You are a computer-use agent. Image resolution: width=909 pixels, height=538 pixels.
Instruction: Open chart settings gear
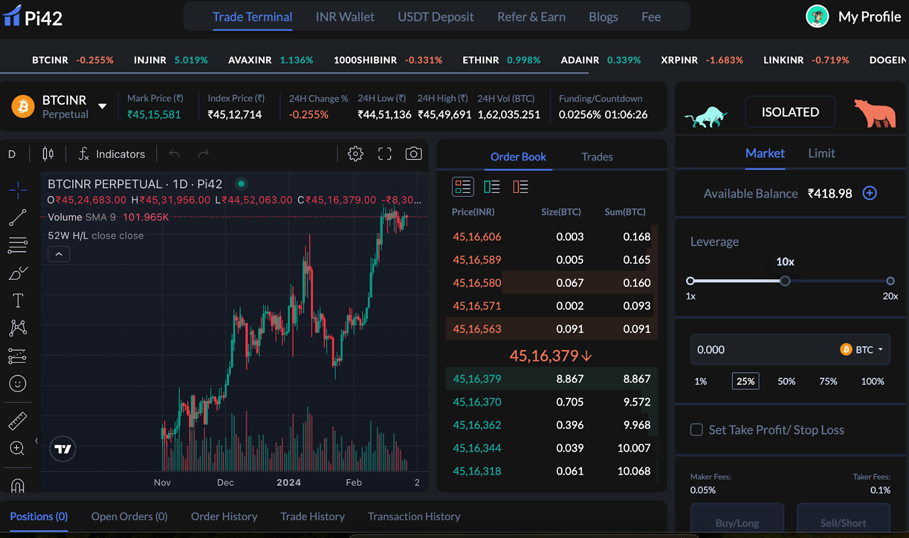356,154
